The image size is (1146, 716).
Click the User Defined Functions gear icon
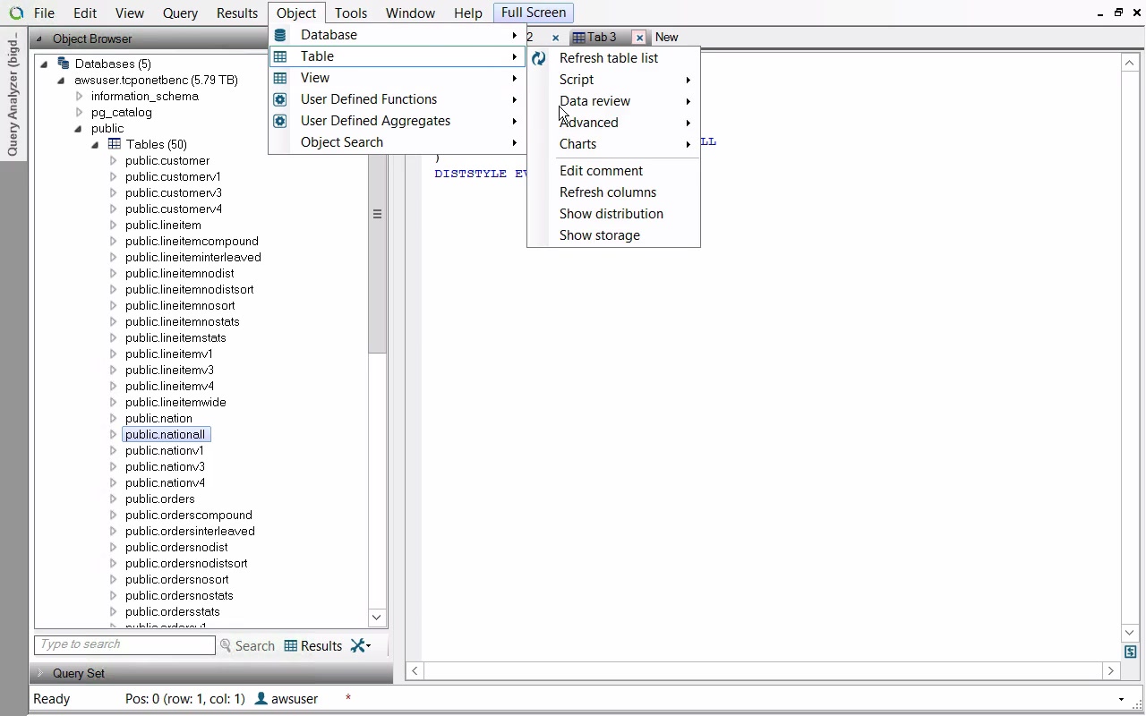[280, 99]
